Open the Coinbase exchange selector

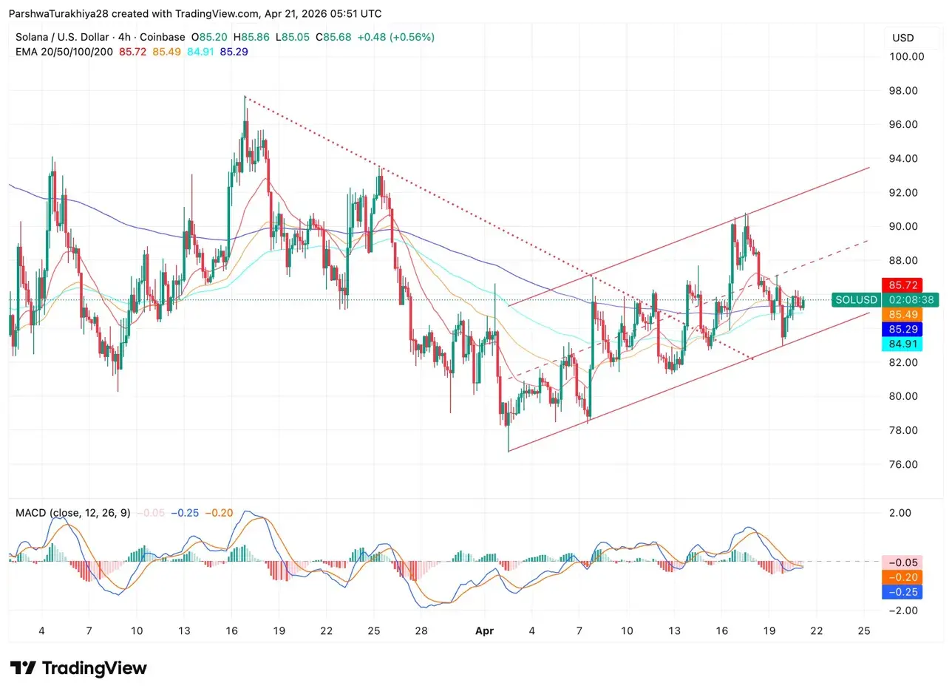[163, 36]
